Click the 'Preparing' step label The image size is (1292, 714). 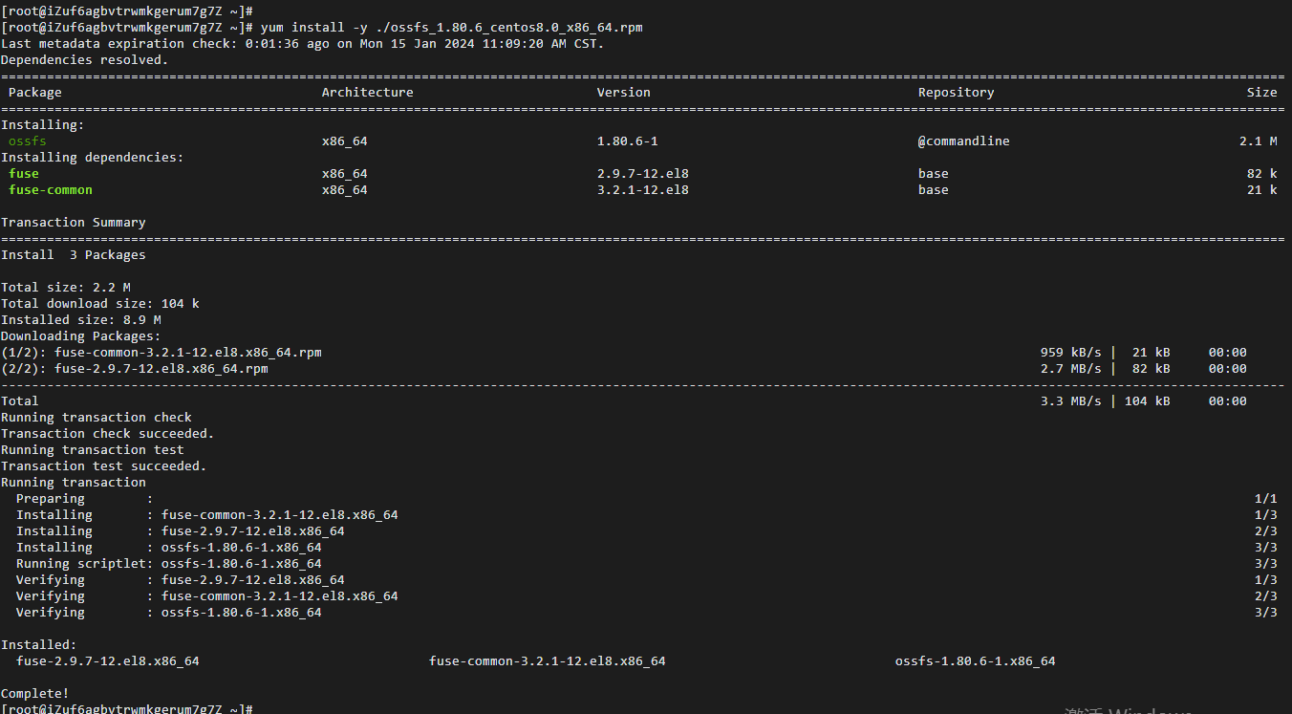click(51, 498)
